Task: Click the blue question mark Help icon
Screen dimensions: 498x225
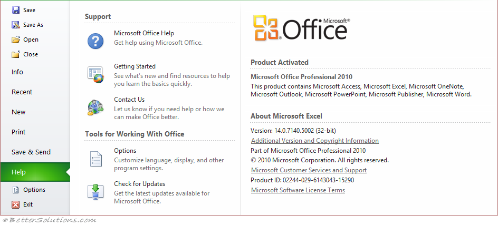Action: click(x=95, y=41)
